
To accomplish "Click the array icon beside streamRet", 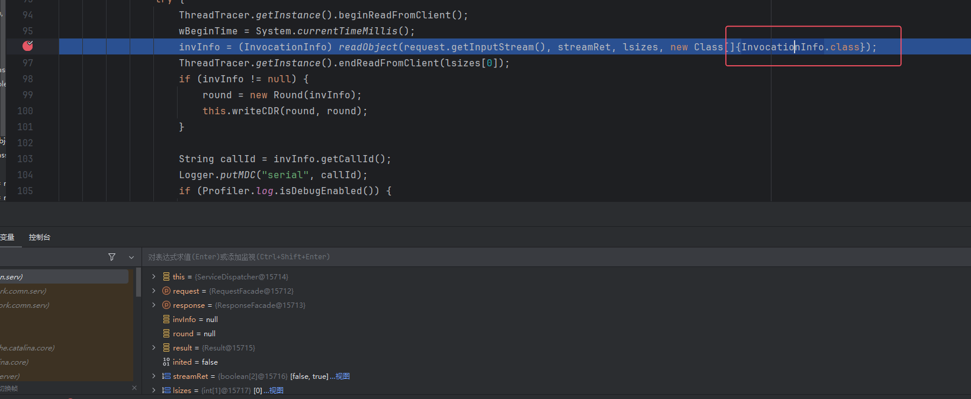I will (x=166, y=376).
